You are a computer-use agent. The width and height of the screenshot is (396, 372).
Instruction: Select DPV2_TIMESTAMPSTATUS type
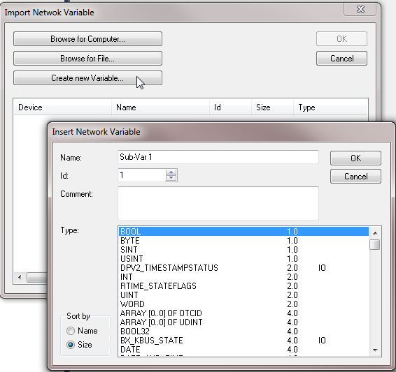[x=243, y=268]
